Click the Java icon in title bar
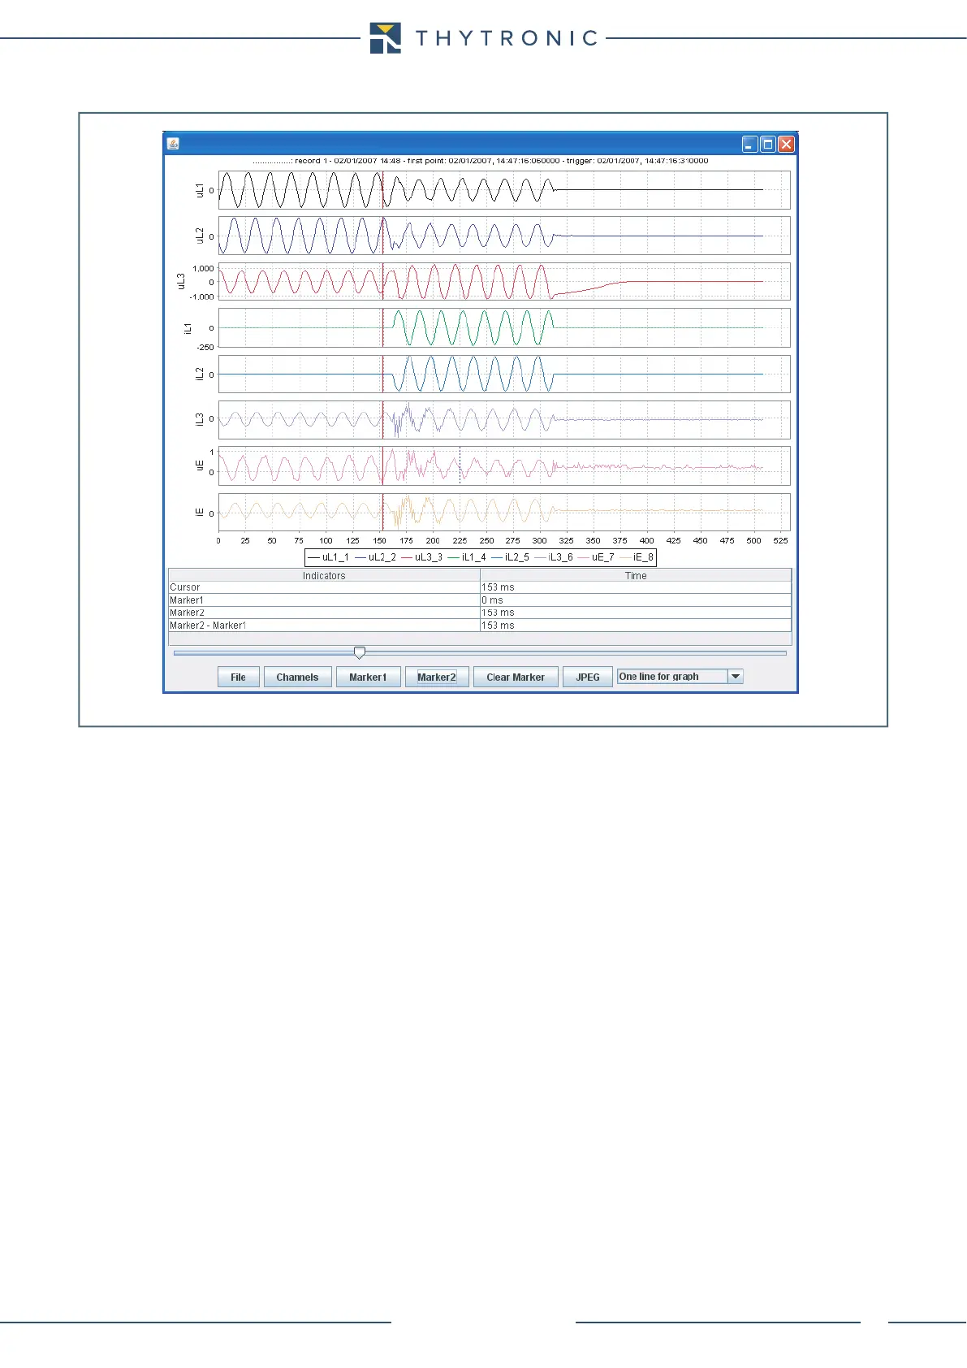 pyautogui.click(x=173, y=144)
